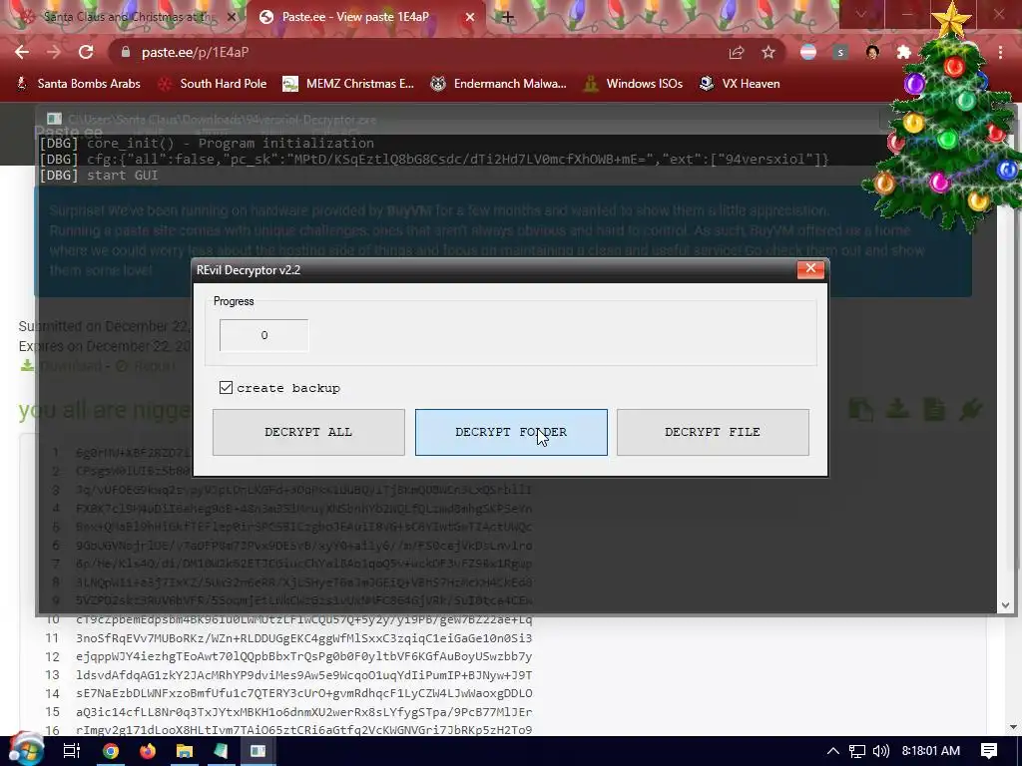Image resolution: width=1022 pixels, height=766 pixels.
Task: Click the raw document icon on paste.ee
Action: [934, 410]
